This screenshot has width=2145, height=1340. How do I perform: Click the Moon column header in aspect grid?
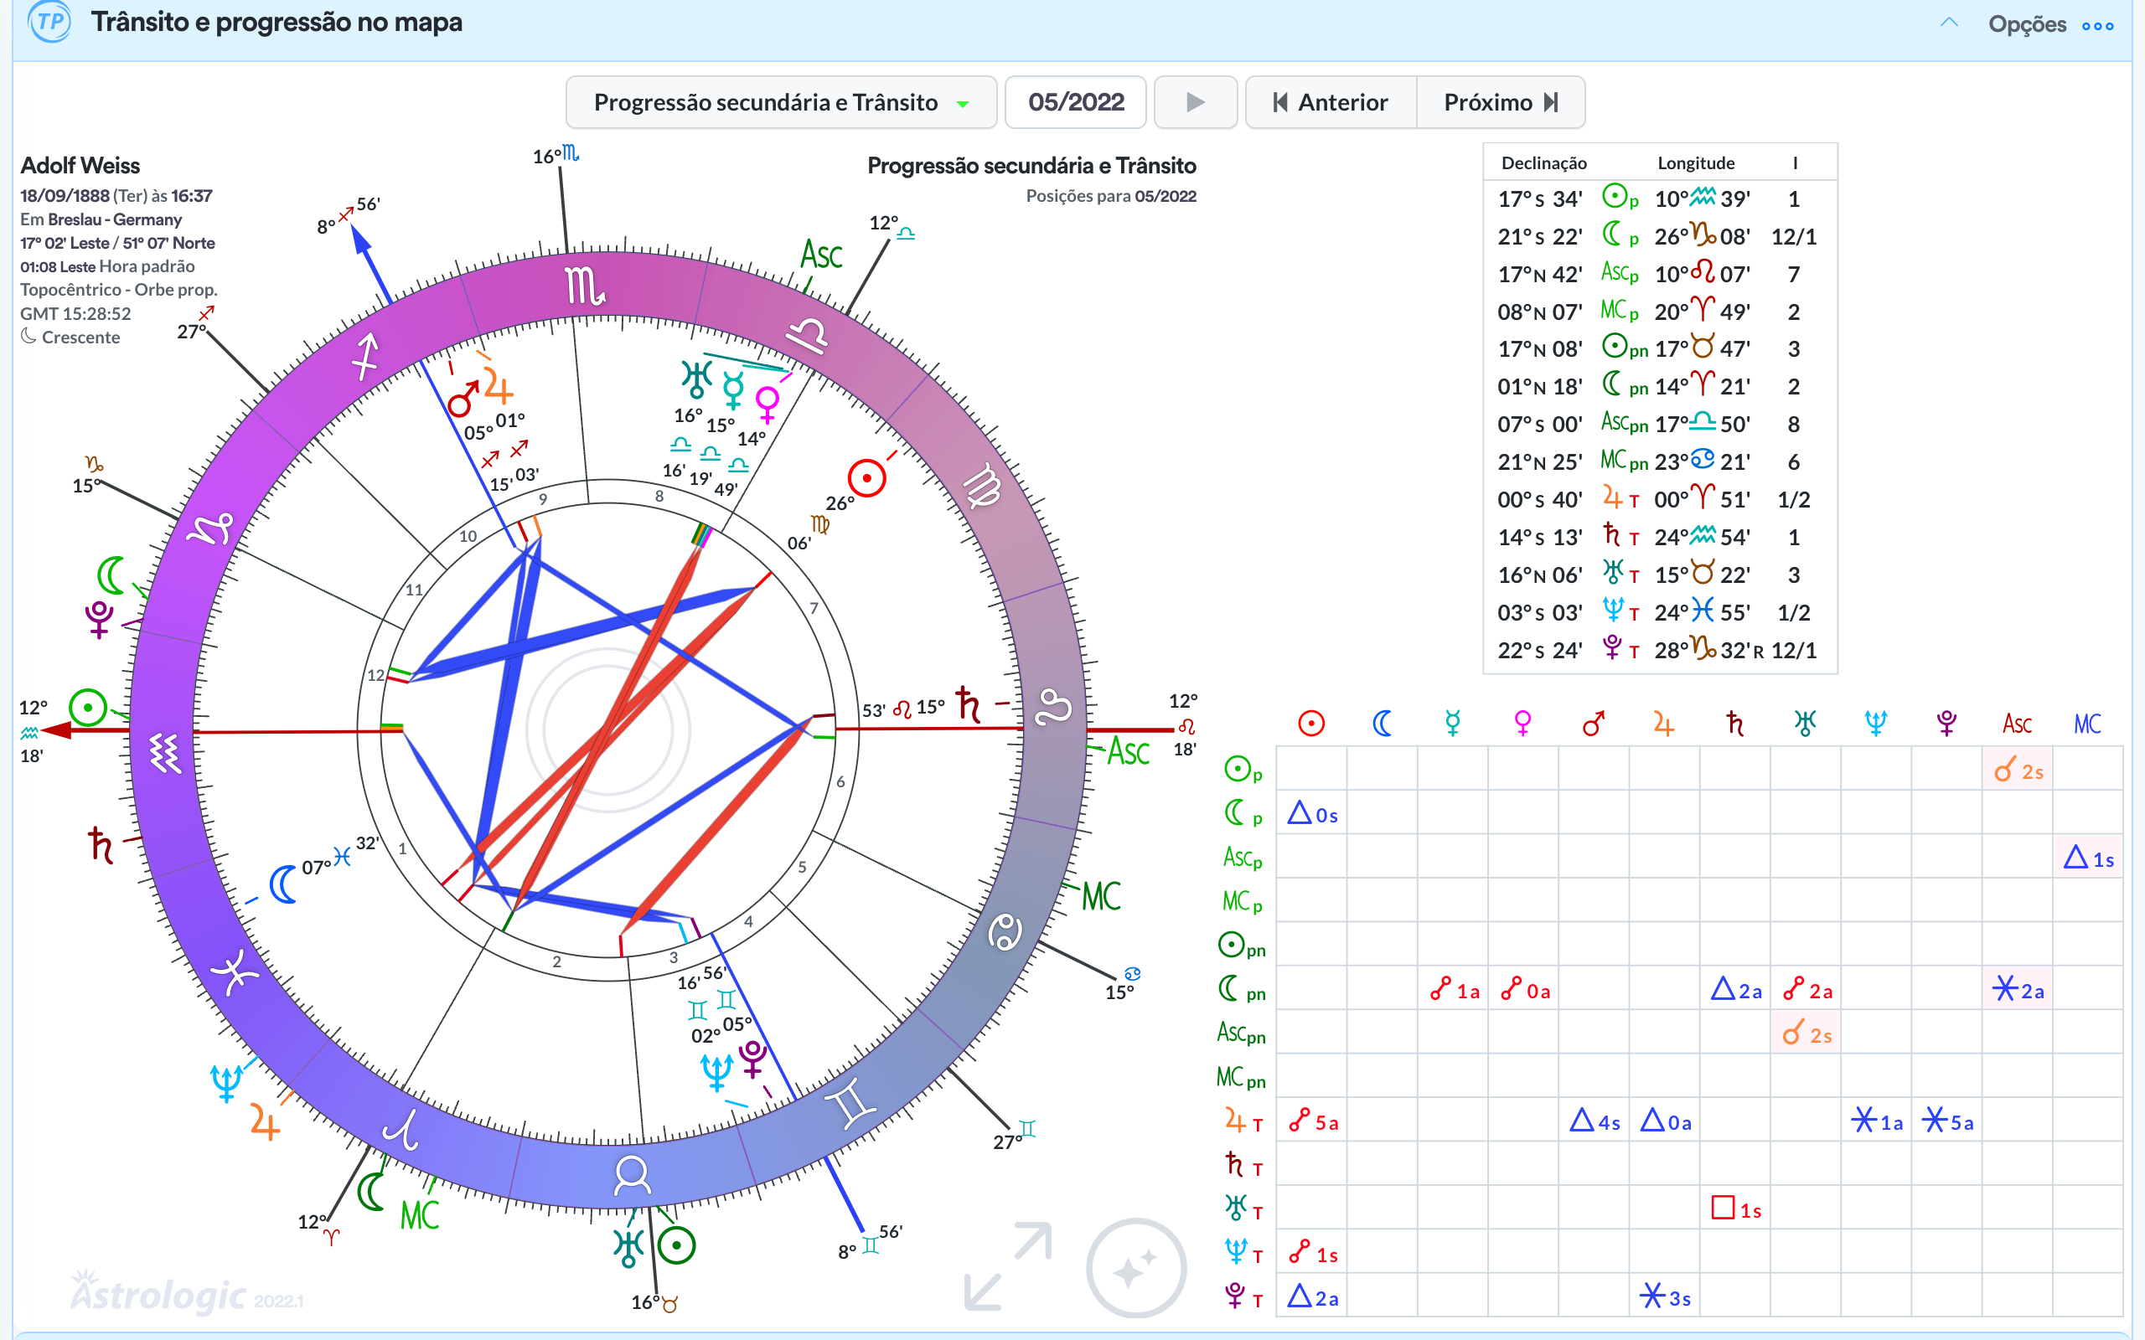[1381, 723]
